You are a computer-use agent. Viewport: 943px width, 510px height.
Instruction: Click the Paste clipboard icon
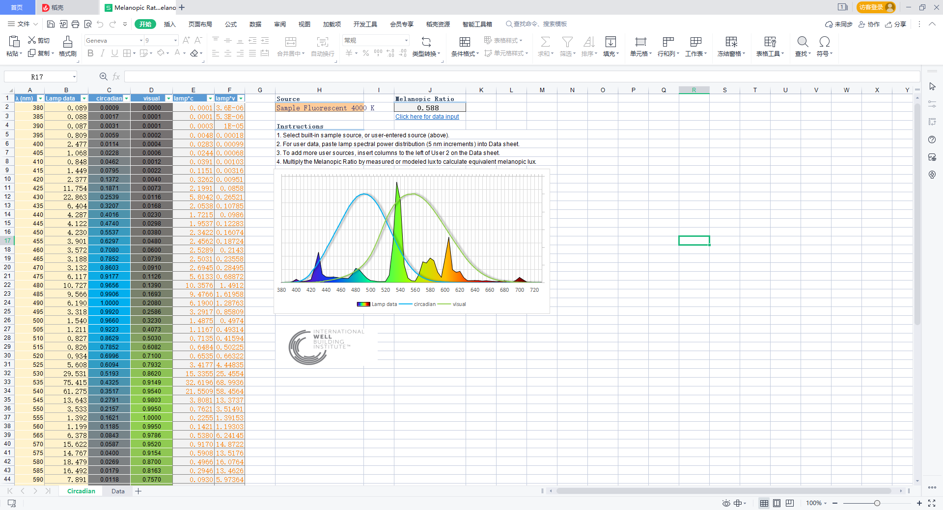point(14,41)
